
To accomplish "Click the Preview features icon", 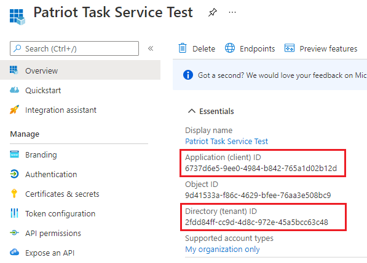I will tap(290, 48).
